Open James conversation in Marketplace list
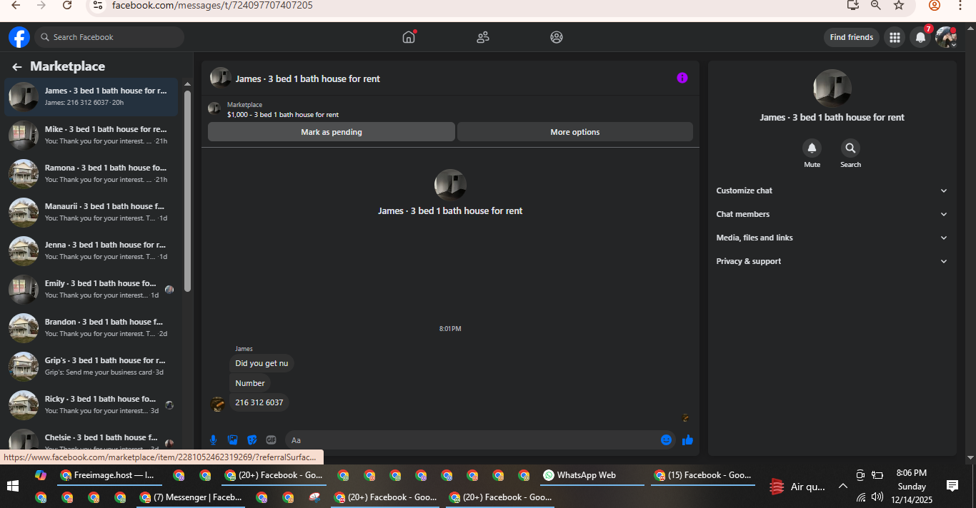The height and width of the screenshot is (508, 976). coord(91,96)
